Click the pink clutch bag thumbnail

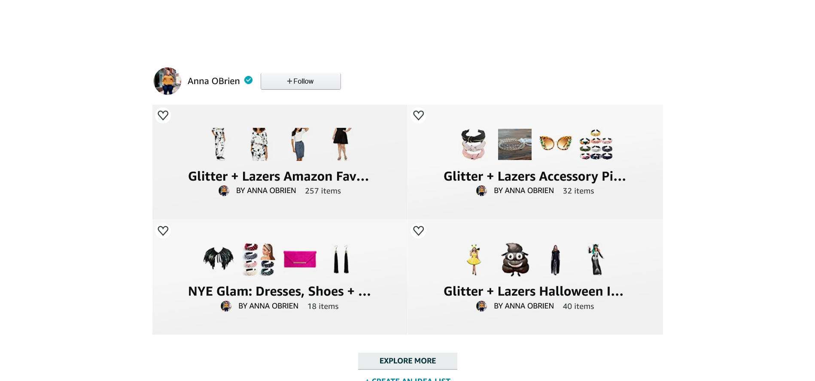pyautogui.click(x=300, y=259)
